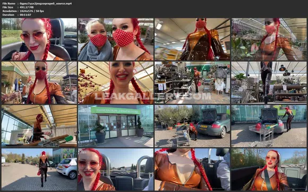Open thumbnail of cart behind open car trunk
Viewport: 308px width, 192px height.
[x=269, y=126]
